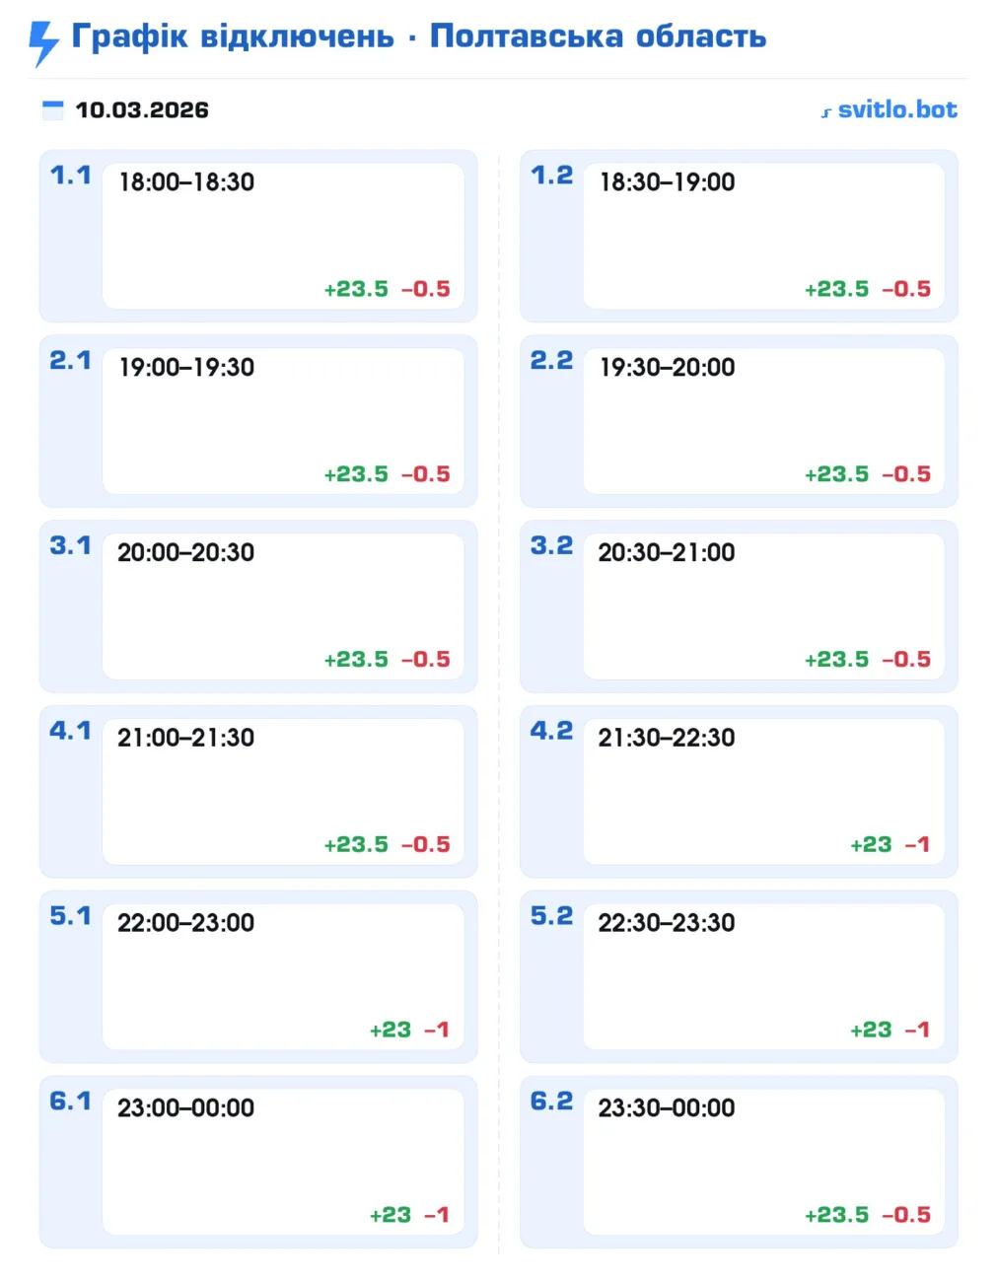Click the lightning bolt logo icon
The image size is (997, 1282).
click(x=43, y=42)
